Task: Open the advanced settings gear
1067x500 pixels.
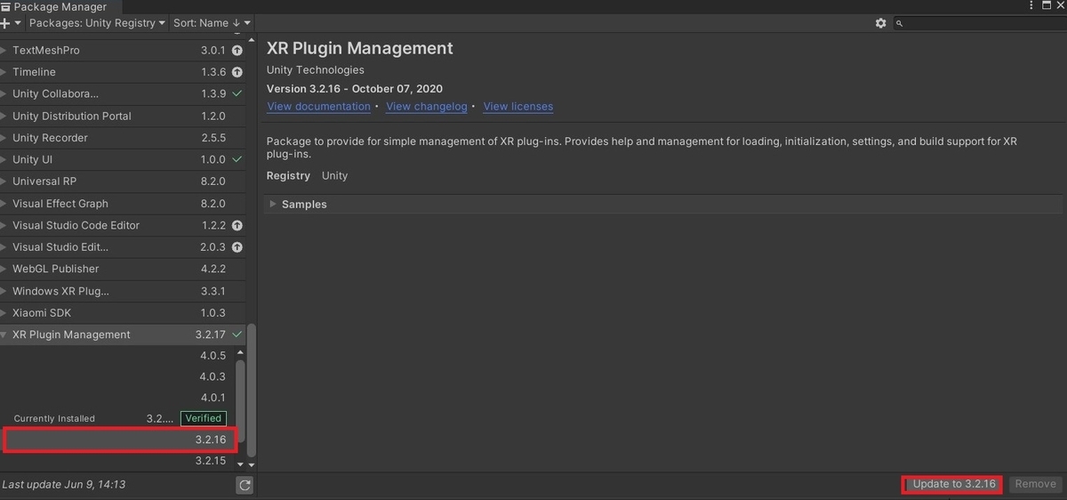Action: point(880,23)
